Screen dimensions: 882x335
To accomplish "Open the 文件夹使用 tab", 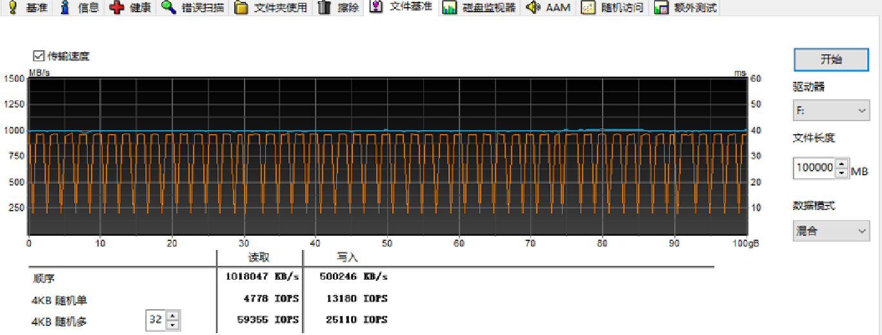I will (x=270, y=8).
